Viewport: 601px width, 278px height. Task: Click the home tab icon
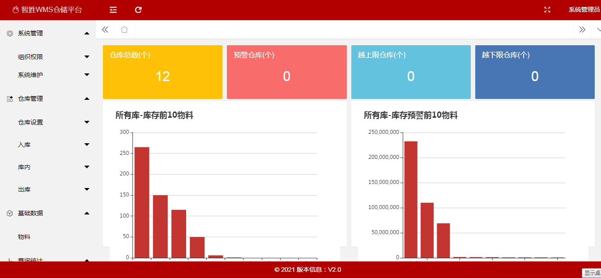[124, 30]
